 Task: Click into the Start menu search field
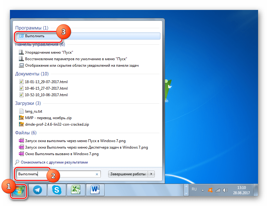pos(58,174)
